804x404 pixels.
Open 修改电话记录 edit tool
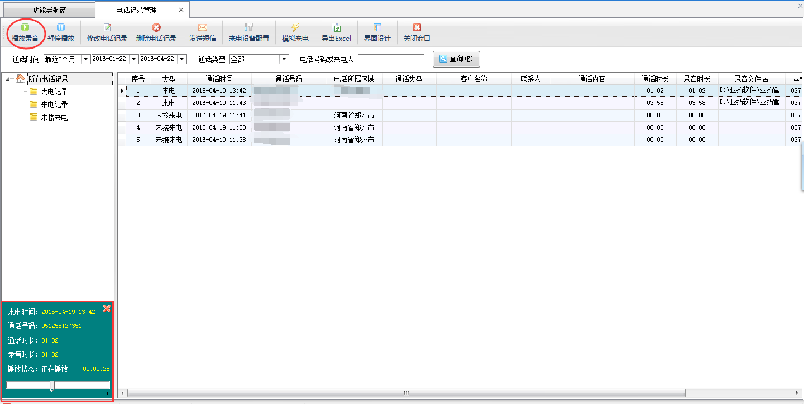coord(107,27)
